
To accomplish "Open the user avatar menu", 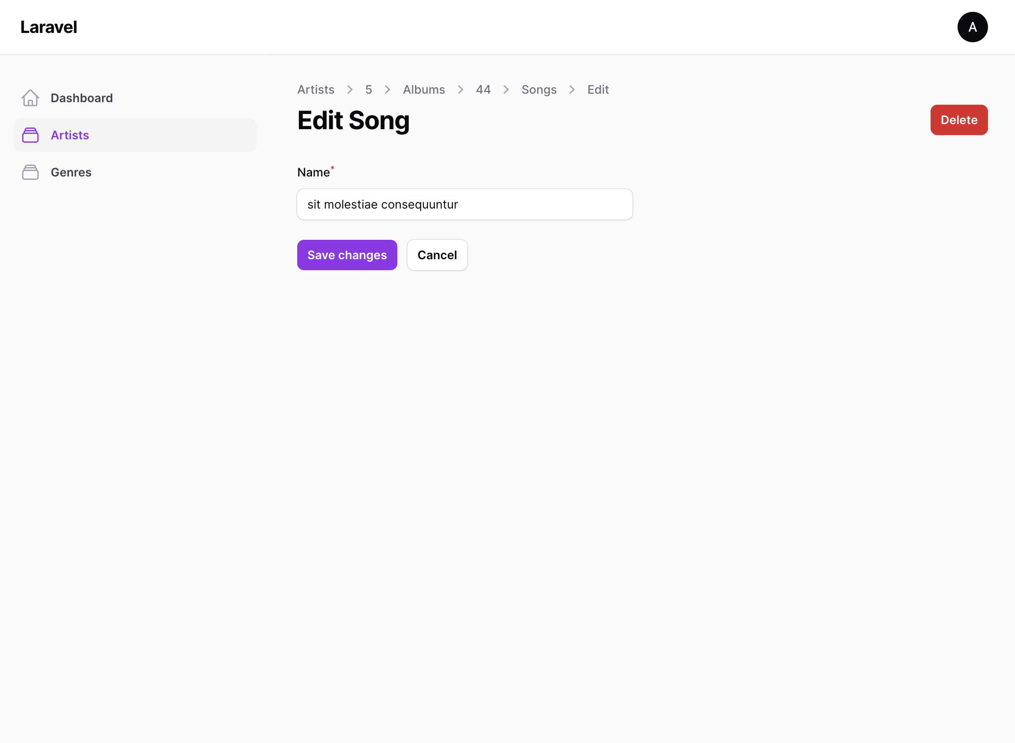I will pyautogui.click(x=972, y=27).
